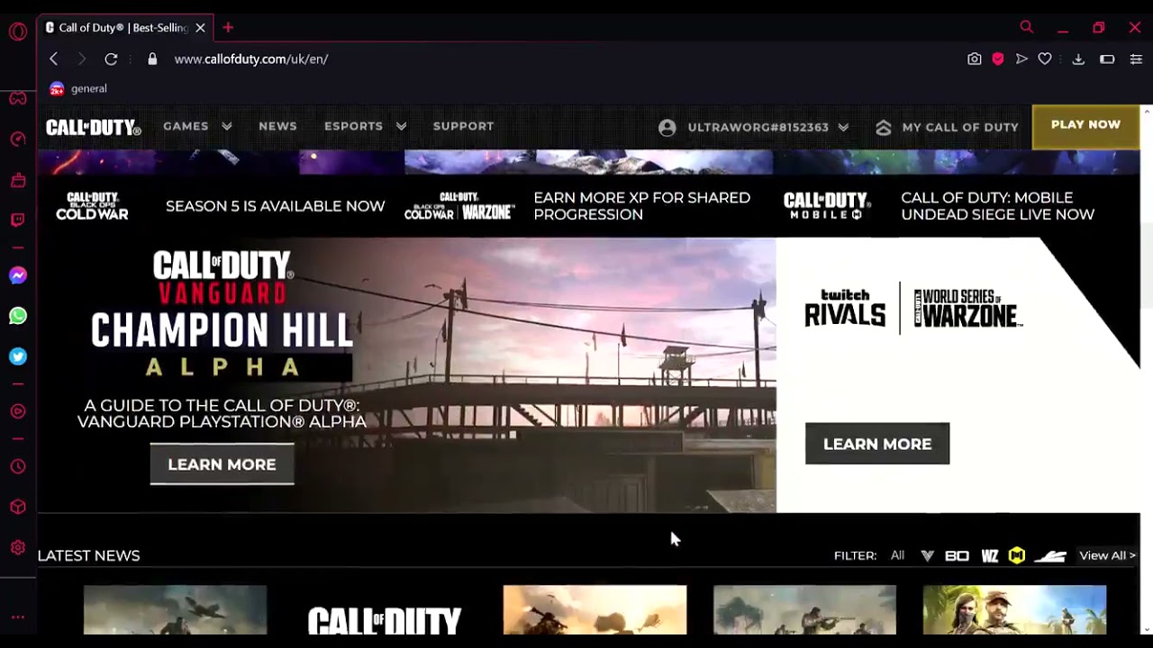Open the Support menu item
This screenshot has height=648, width=1153.
pyautogui.click(x=463, y=126)
